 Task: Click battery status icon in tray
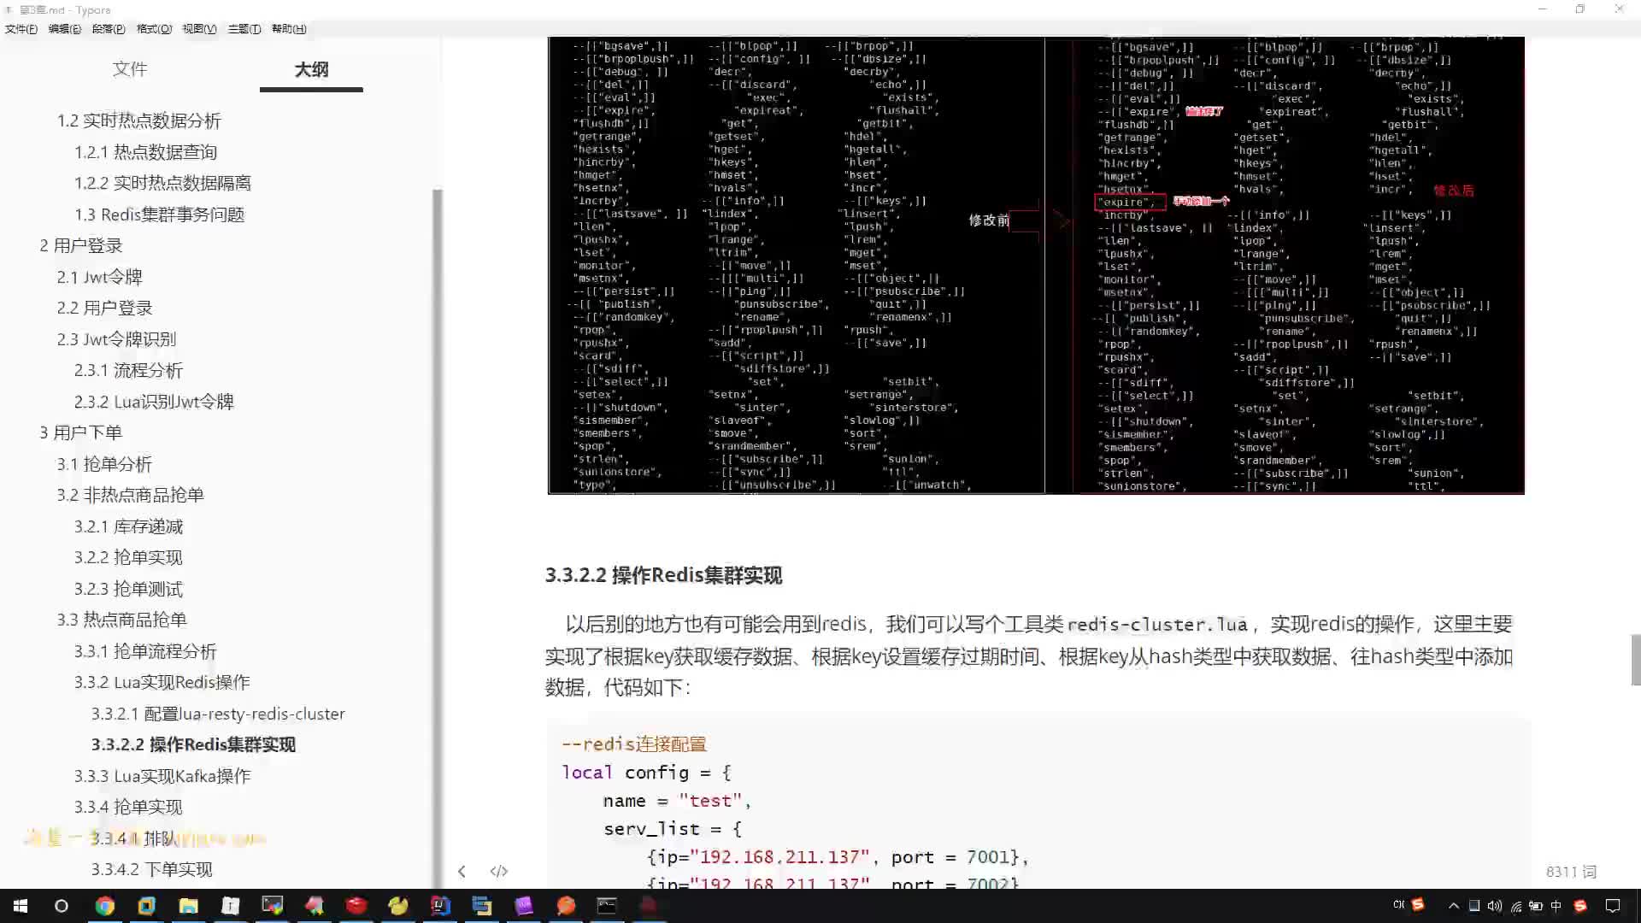[x=1536, y=906]
